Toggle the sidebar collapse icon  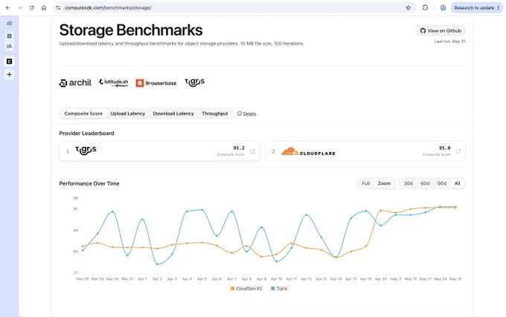click(x=10, y=24)
